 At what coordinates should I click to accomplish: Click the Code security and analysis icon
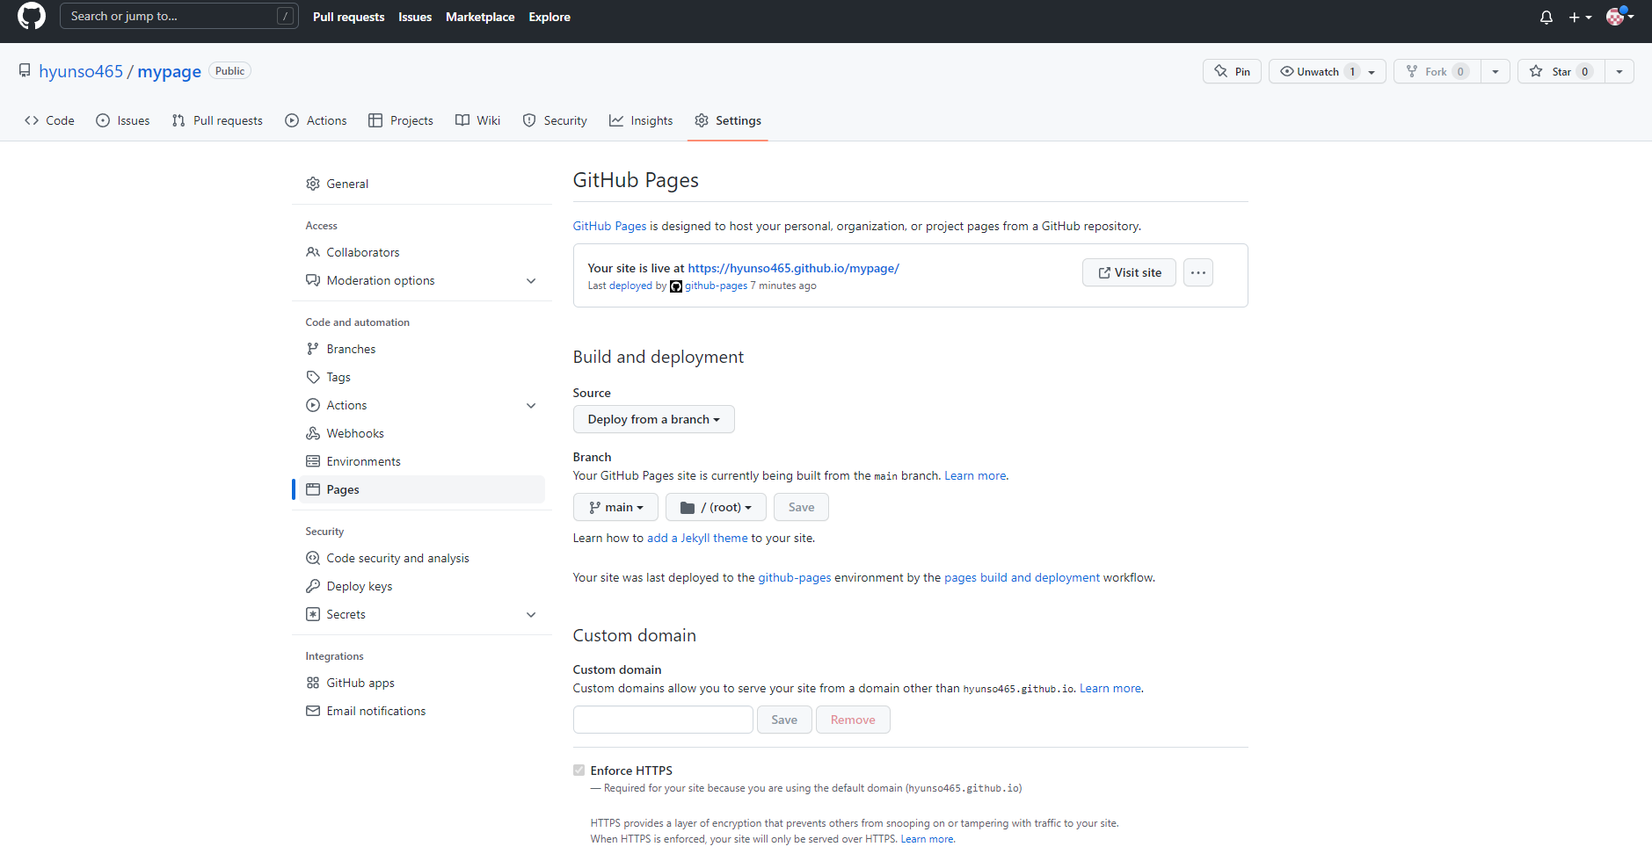(x=313, y=558)
